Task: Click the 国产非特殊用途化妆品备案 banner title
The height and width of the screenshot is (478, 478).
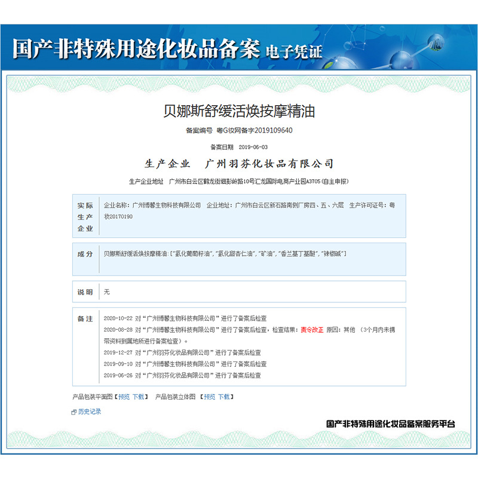Action: tap(136, 49)
